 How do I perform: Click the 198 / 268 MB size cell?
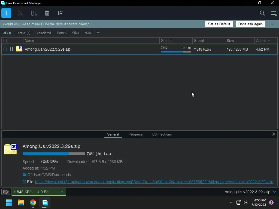237,50
